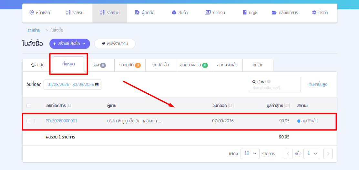Sort by วันที่ออก column icon
This screenshot has width=359, height=170.
pyautogui.click(x=231, y=106)
